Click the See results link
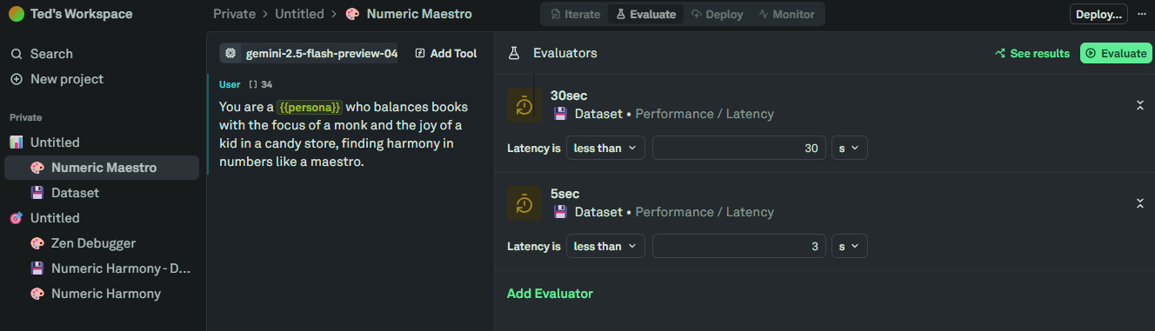Screen dimensions: 1155x331 1031,53
